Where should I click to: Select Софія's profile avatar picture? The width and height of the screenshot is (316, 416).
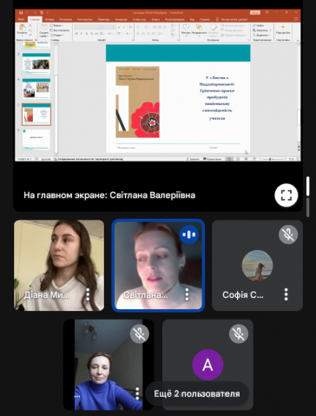click(257, 266)
